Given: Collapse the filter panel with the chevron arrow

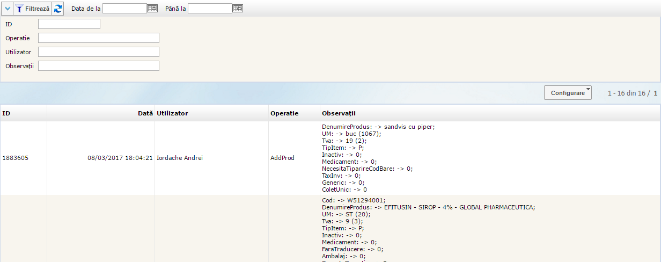Looking at the screenshot, I should coord(8,9).
